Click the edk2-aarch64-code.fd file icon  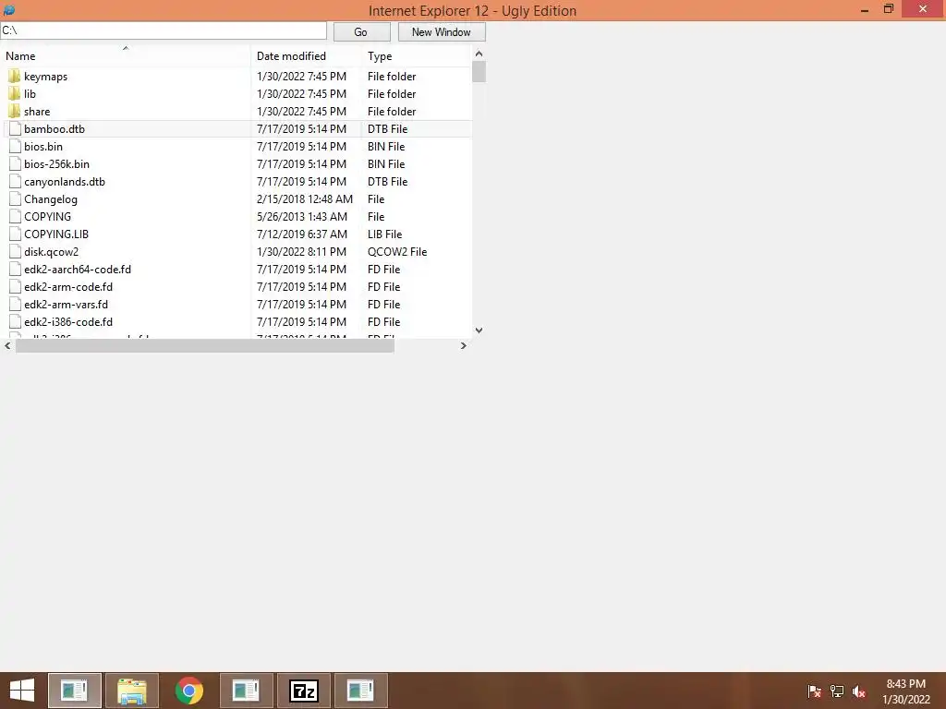tap(15, 269)
